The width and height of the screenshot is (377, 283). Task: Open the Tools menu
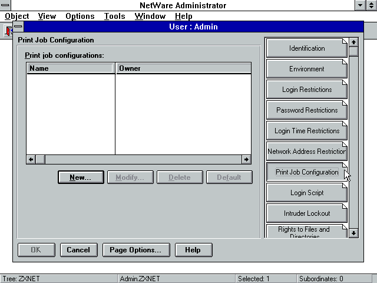(x=114, y=16)
